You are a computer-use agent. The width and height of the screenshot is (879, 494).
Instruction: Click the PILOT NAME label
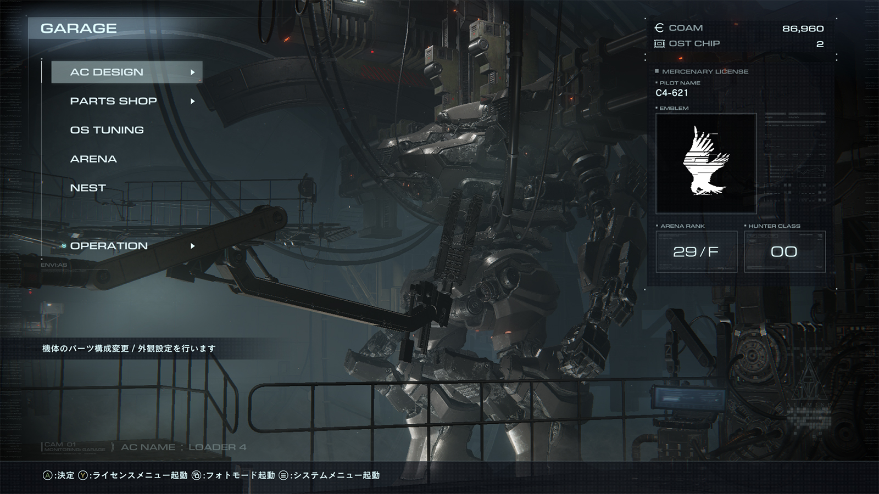(680, 83)
